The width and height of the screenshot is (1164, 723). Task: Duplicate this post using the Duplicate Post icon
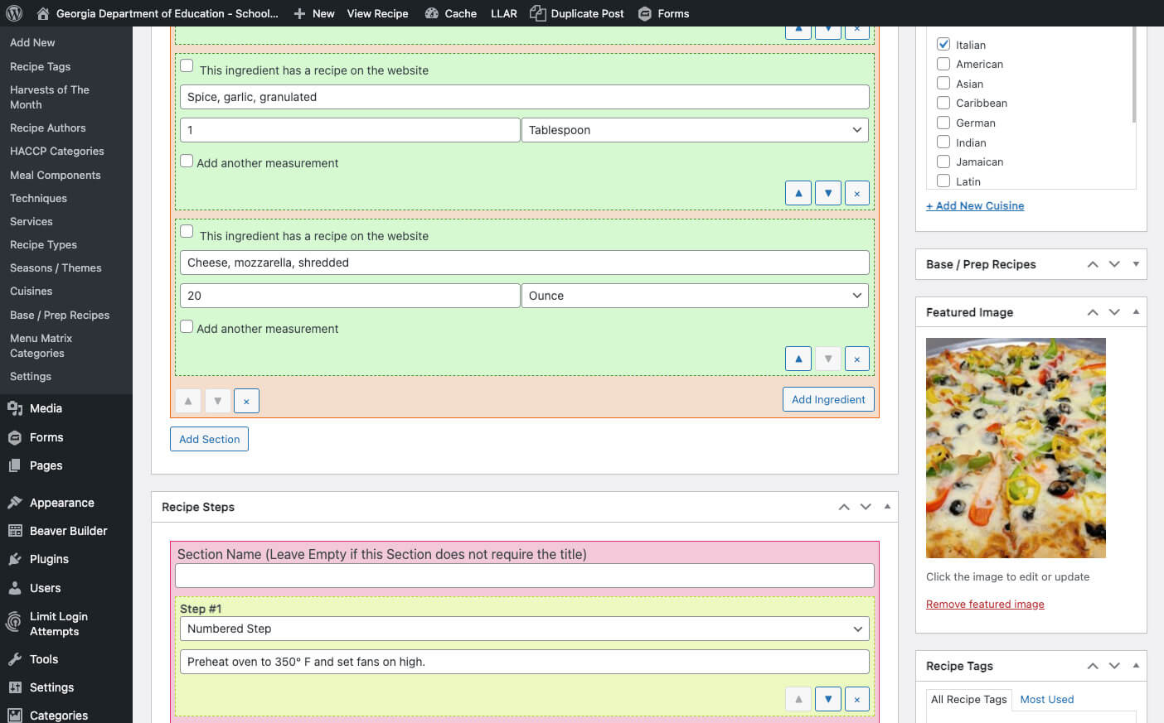[x=577, y=13]
